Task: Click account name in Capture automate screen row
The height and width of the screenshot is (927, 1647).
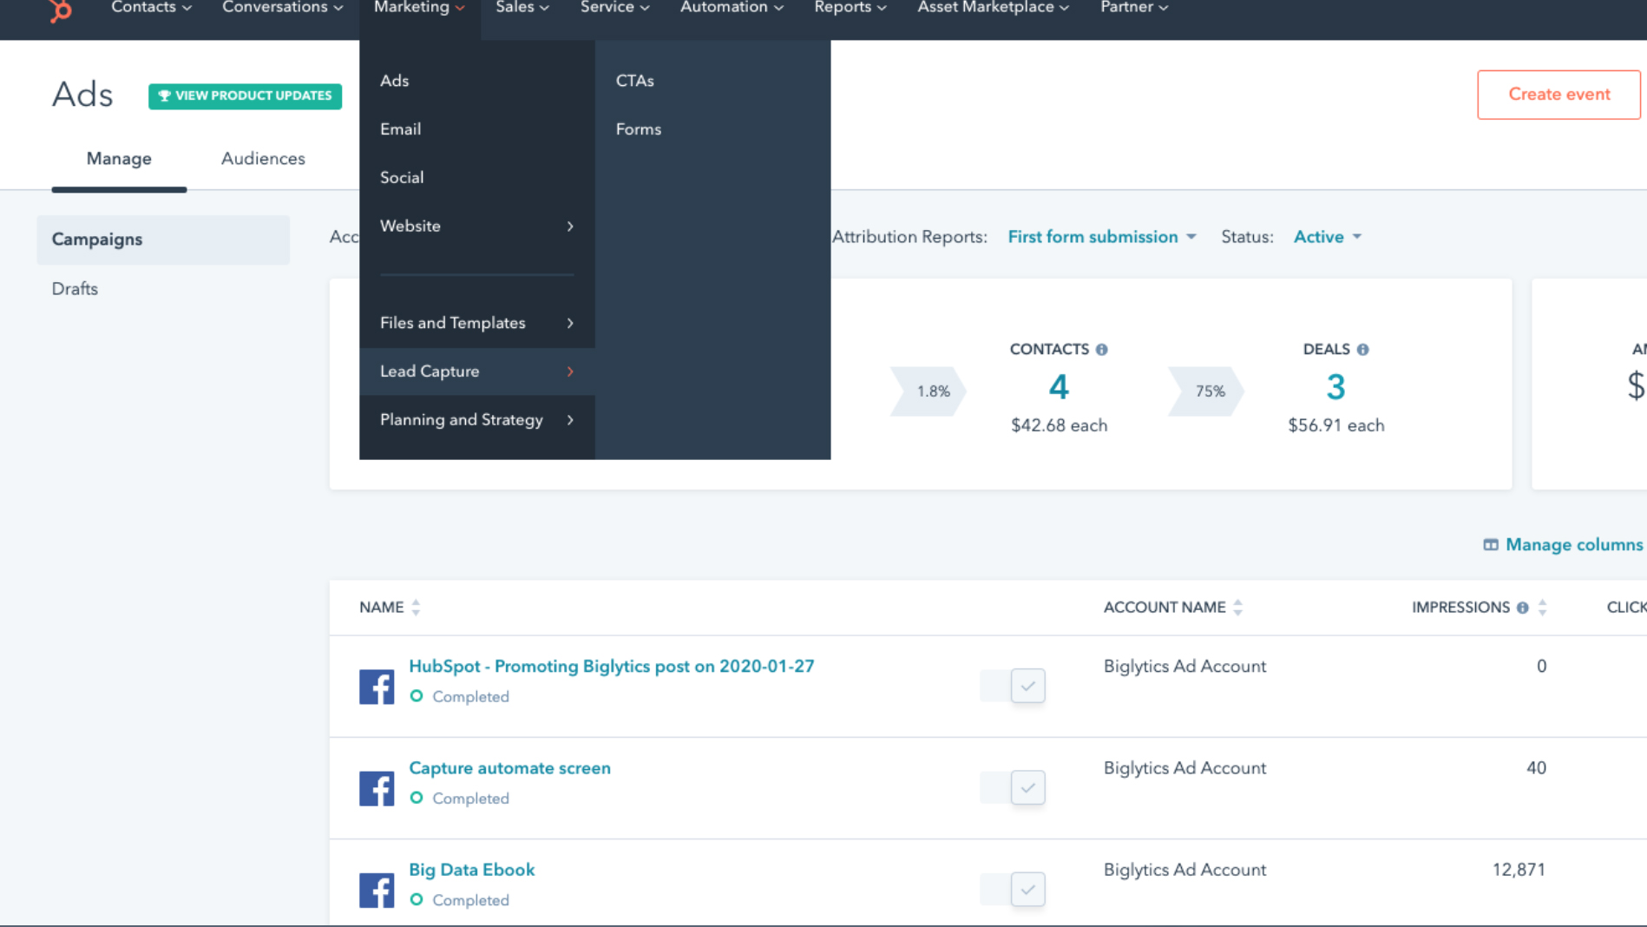Action: (x=1184, y=768)
